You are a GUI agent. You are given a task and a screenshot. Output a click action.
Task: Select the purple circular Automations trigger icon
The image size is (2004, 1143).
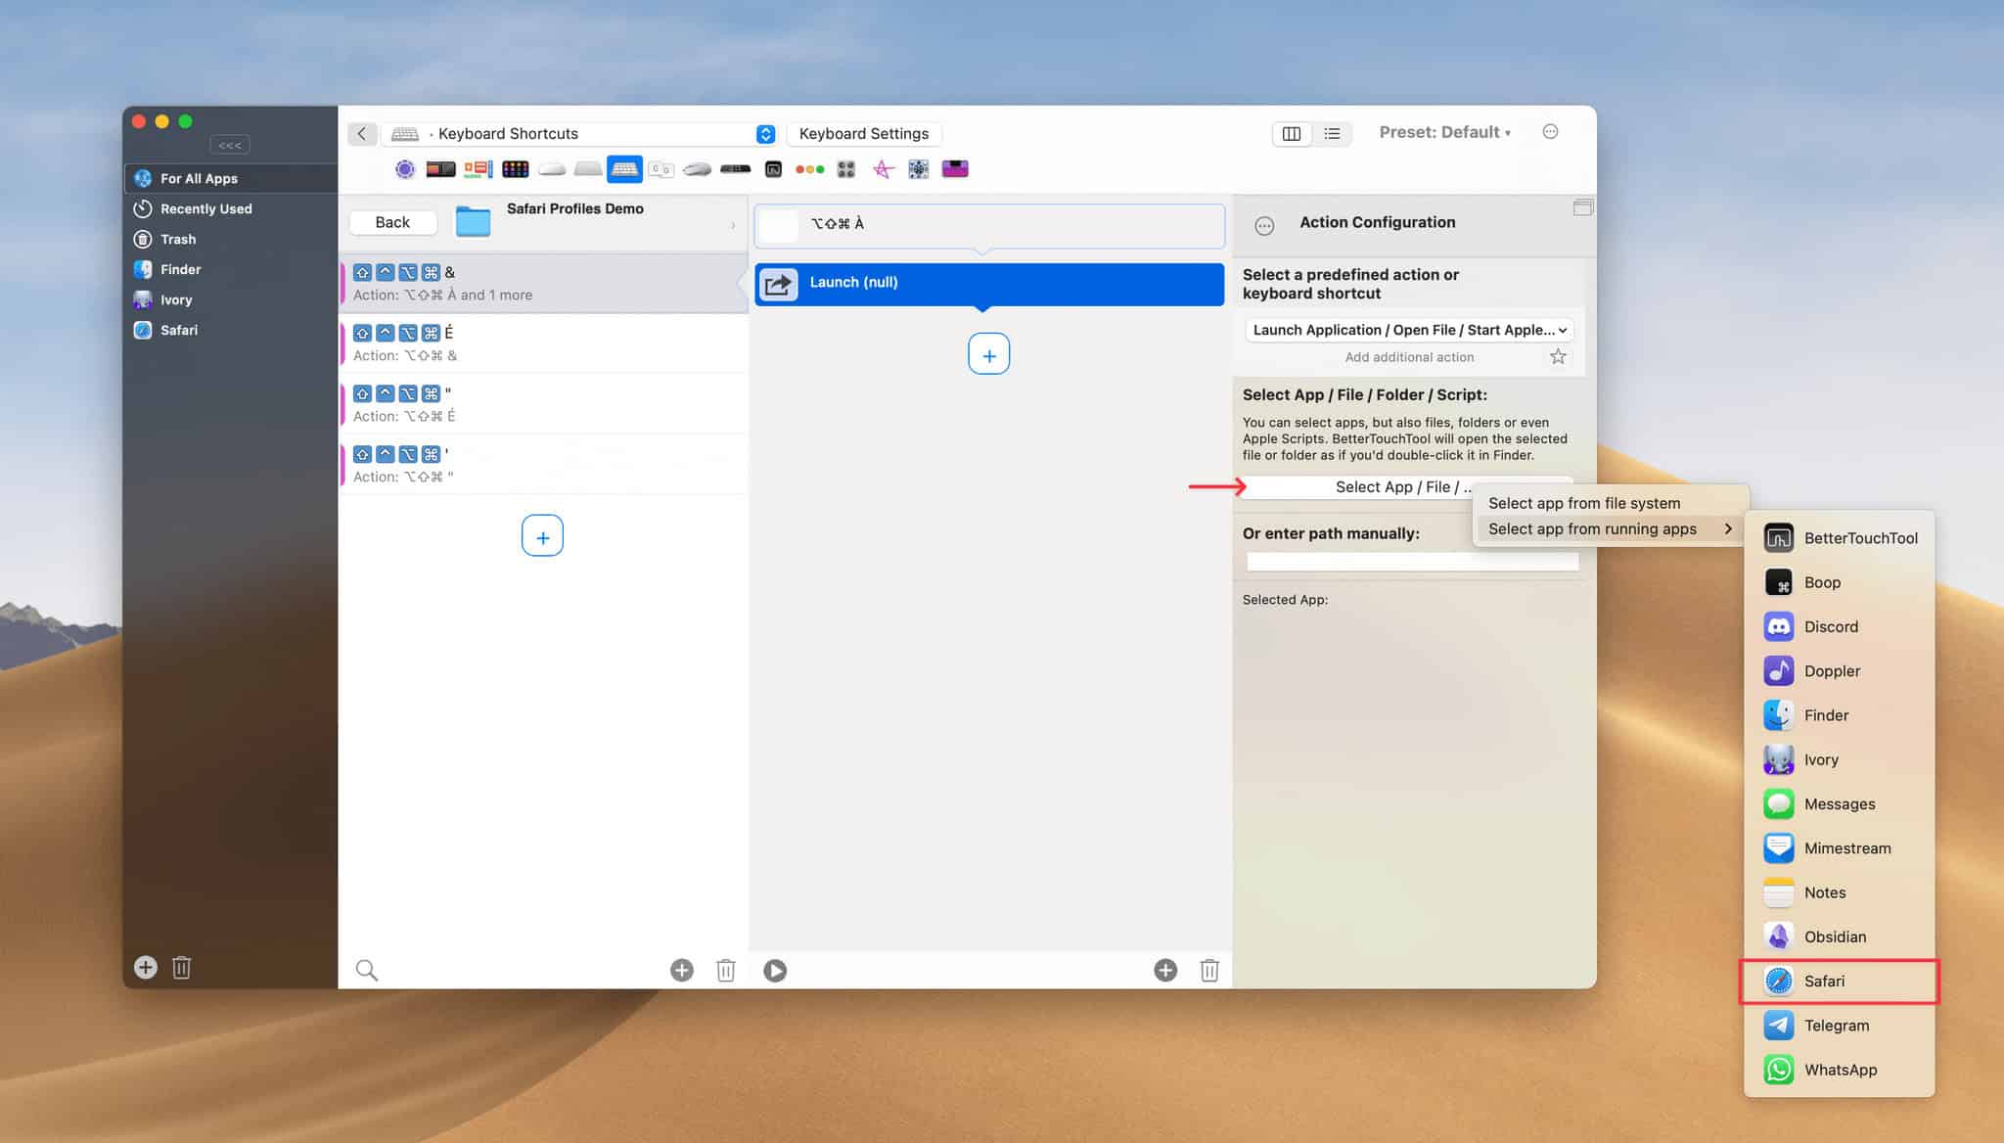[x=404, y=169]
